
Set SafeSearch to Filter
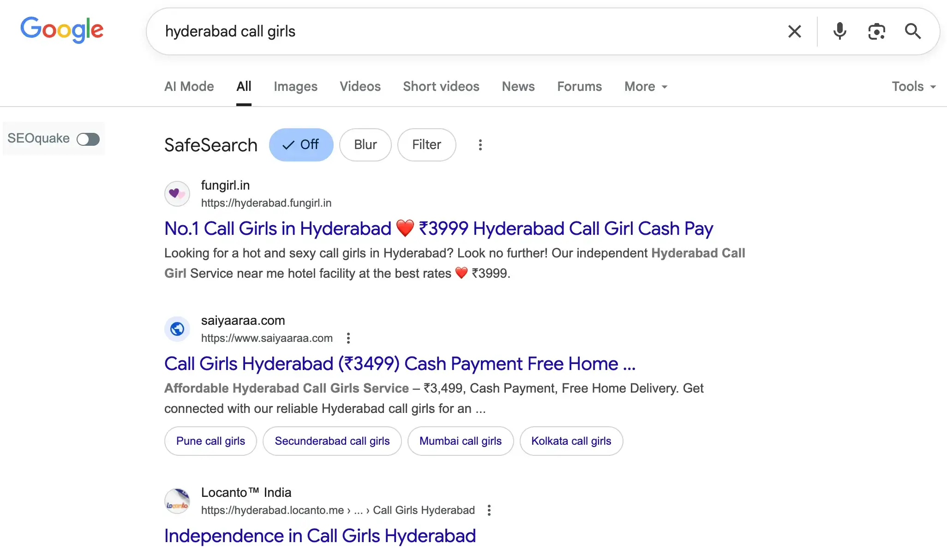426,145
